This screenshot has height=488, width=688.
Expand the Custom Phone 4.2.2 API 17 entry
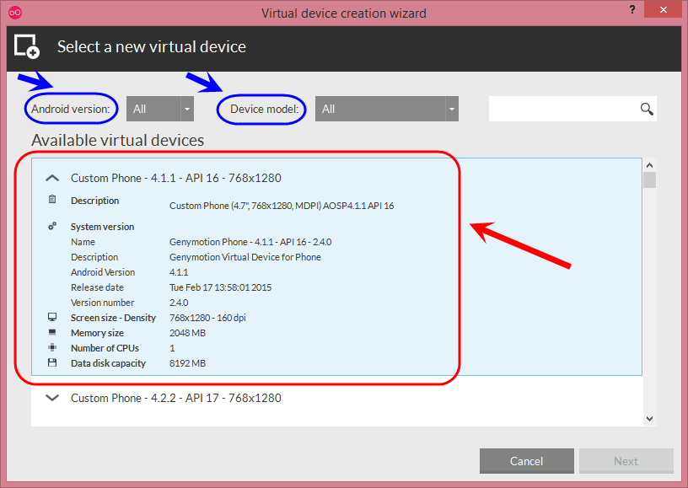52,398
